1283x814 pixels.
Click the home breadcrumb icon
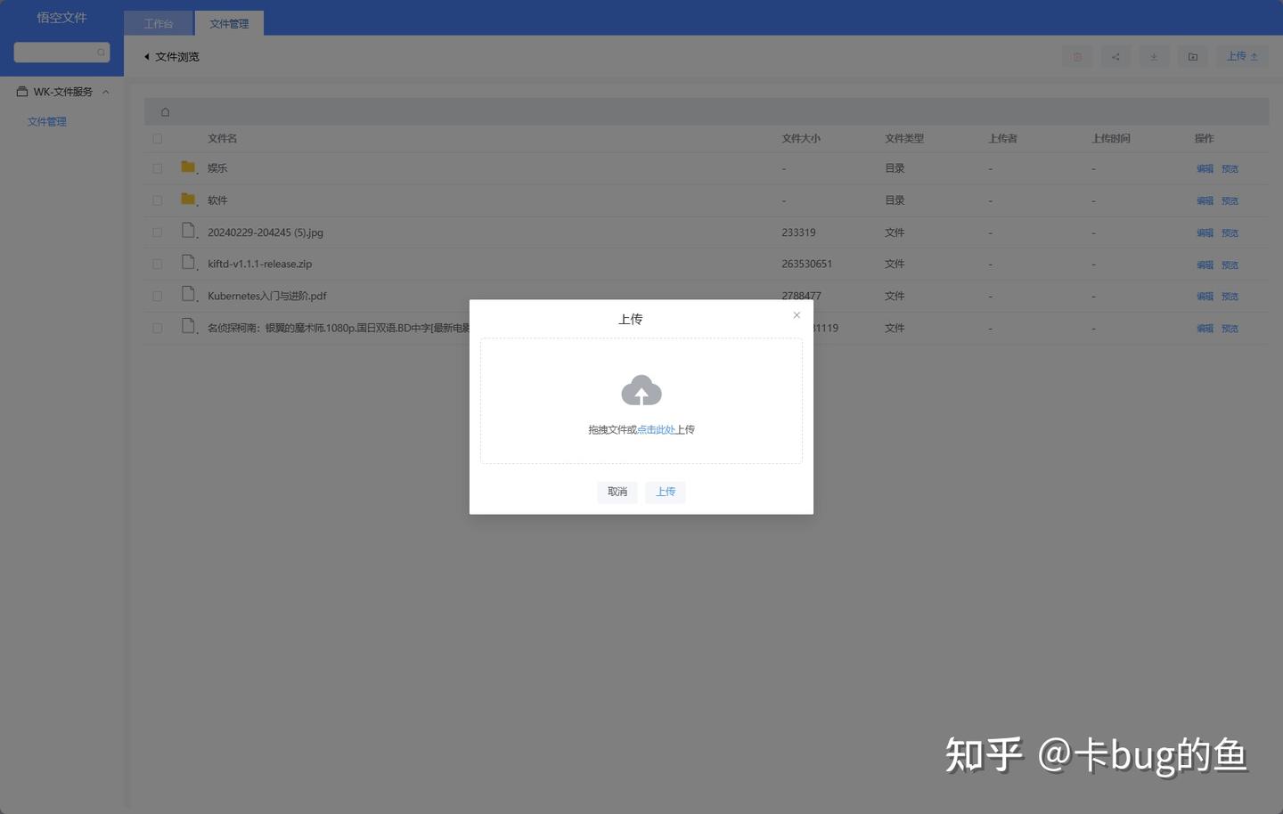[x=165, y=111]
